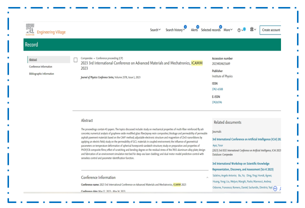The width and height of the screenshot is (305, 208).
Task: Click the Create account button
Action: click(x=270, y=30)
